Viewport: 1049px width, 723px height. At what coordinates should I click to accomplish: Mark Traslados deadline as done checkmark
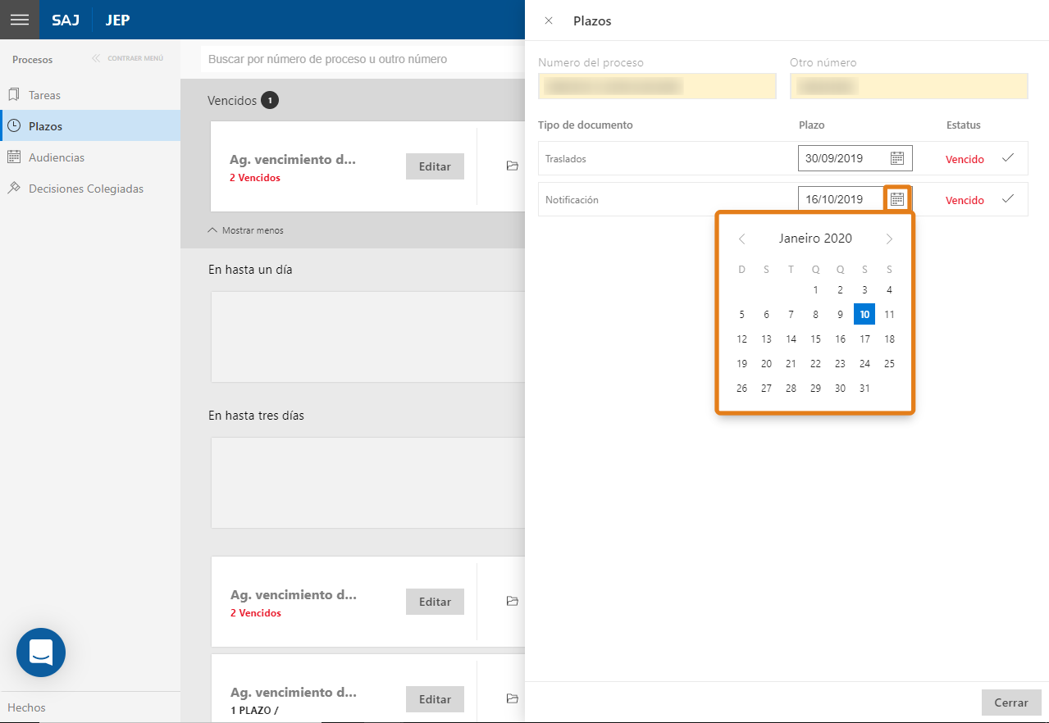point(1007,158)
